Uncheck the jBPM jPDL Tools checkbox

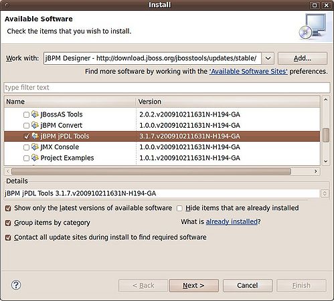pyautogui.click(x=26, y=136)
